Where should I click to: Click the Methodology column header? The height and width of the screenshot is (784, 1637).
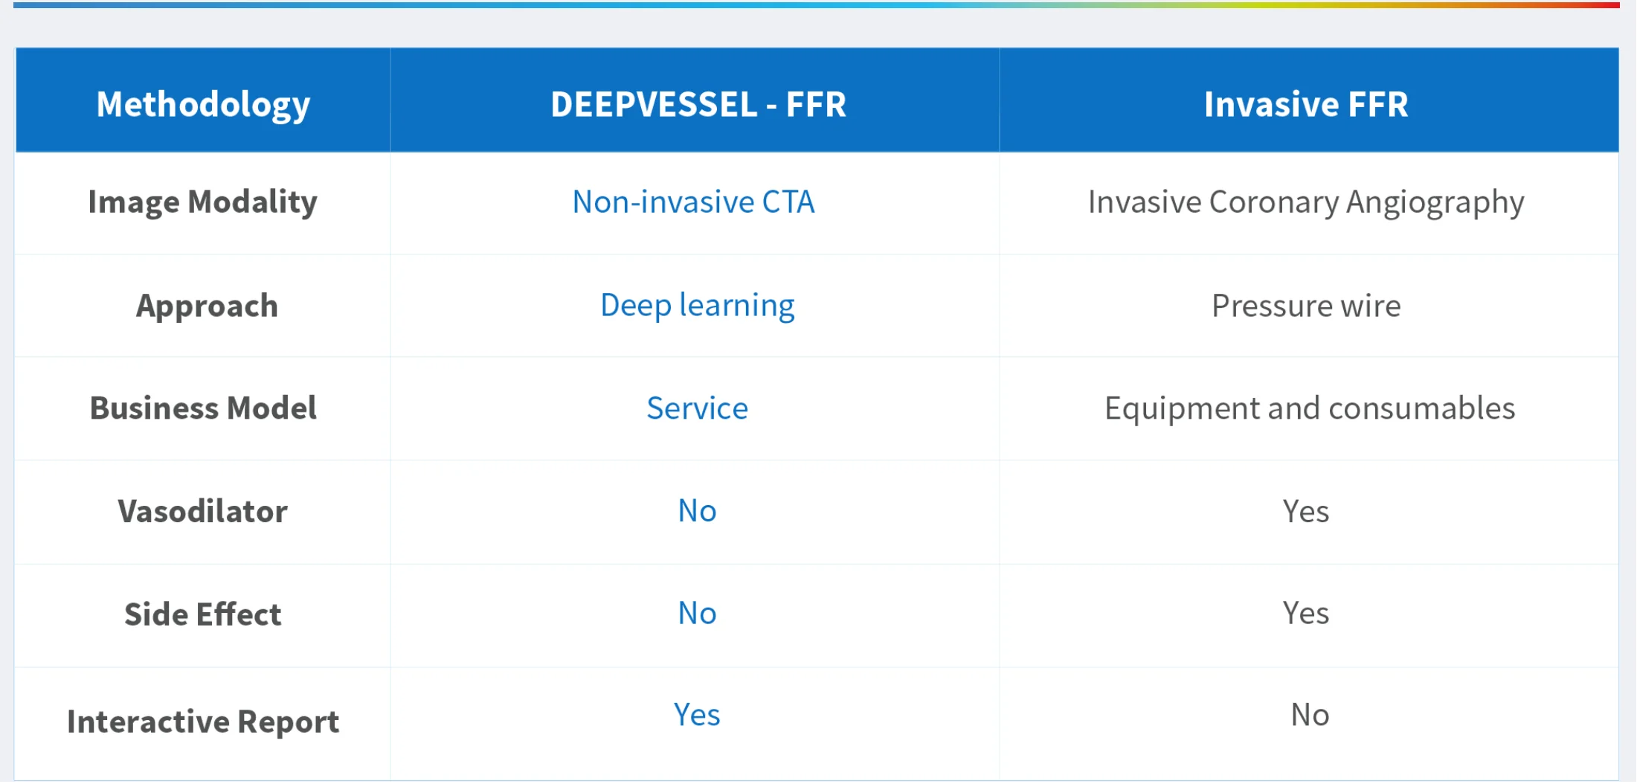203,104
